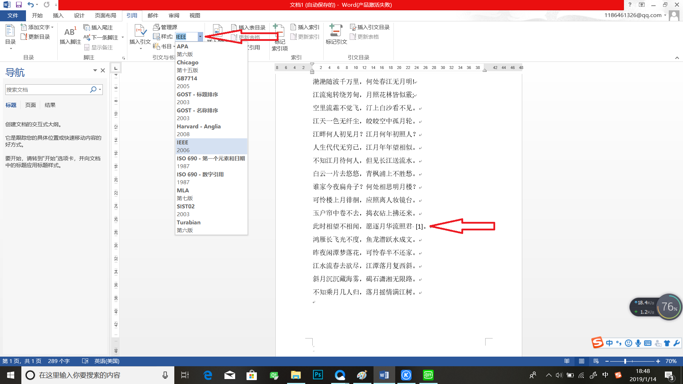Open the account dropdown 1186461326@qq.com
683x384 pixels.
pos(635,15)
